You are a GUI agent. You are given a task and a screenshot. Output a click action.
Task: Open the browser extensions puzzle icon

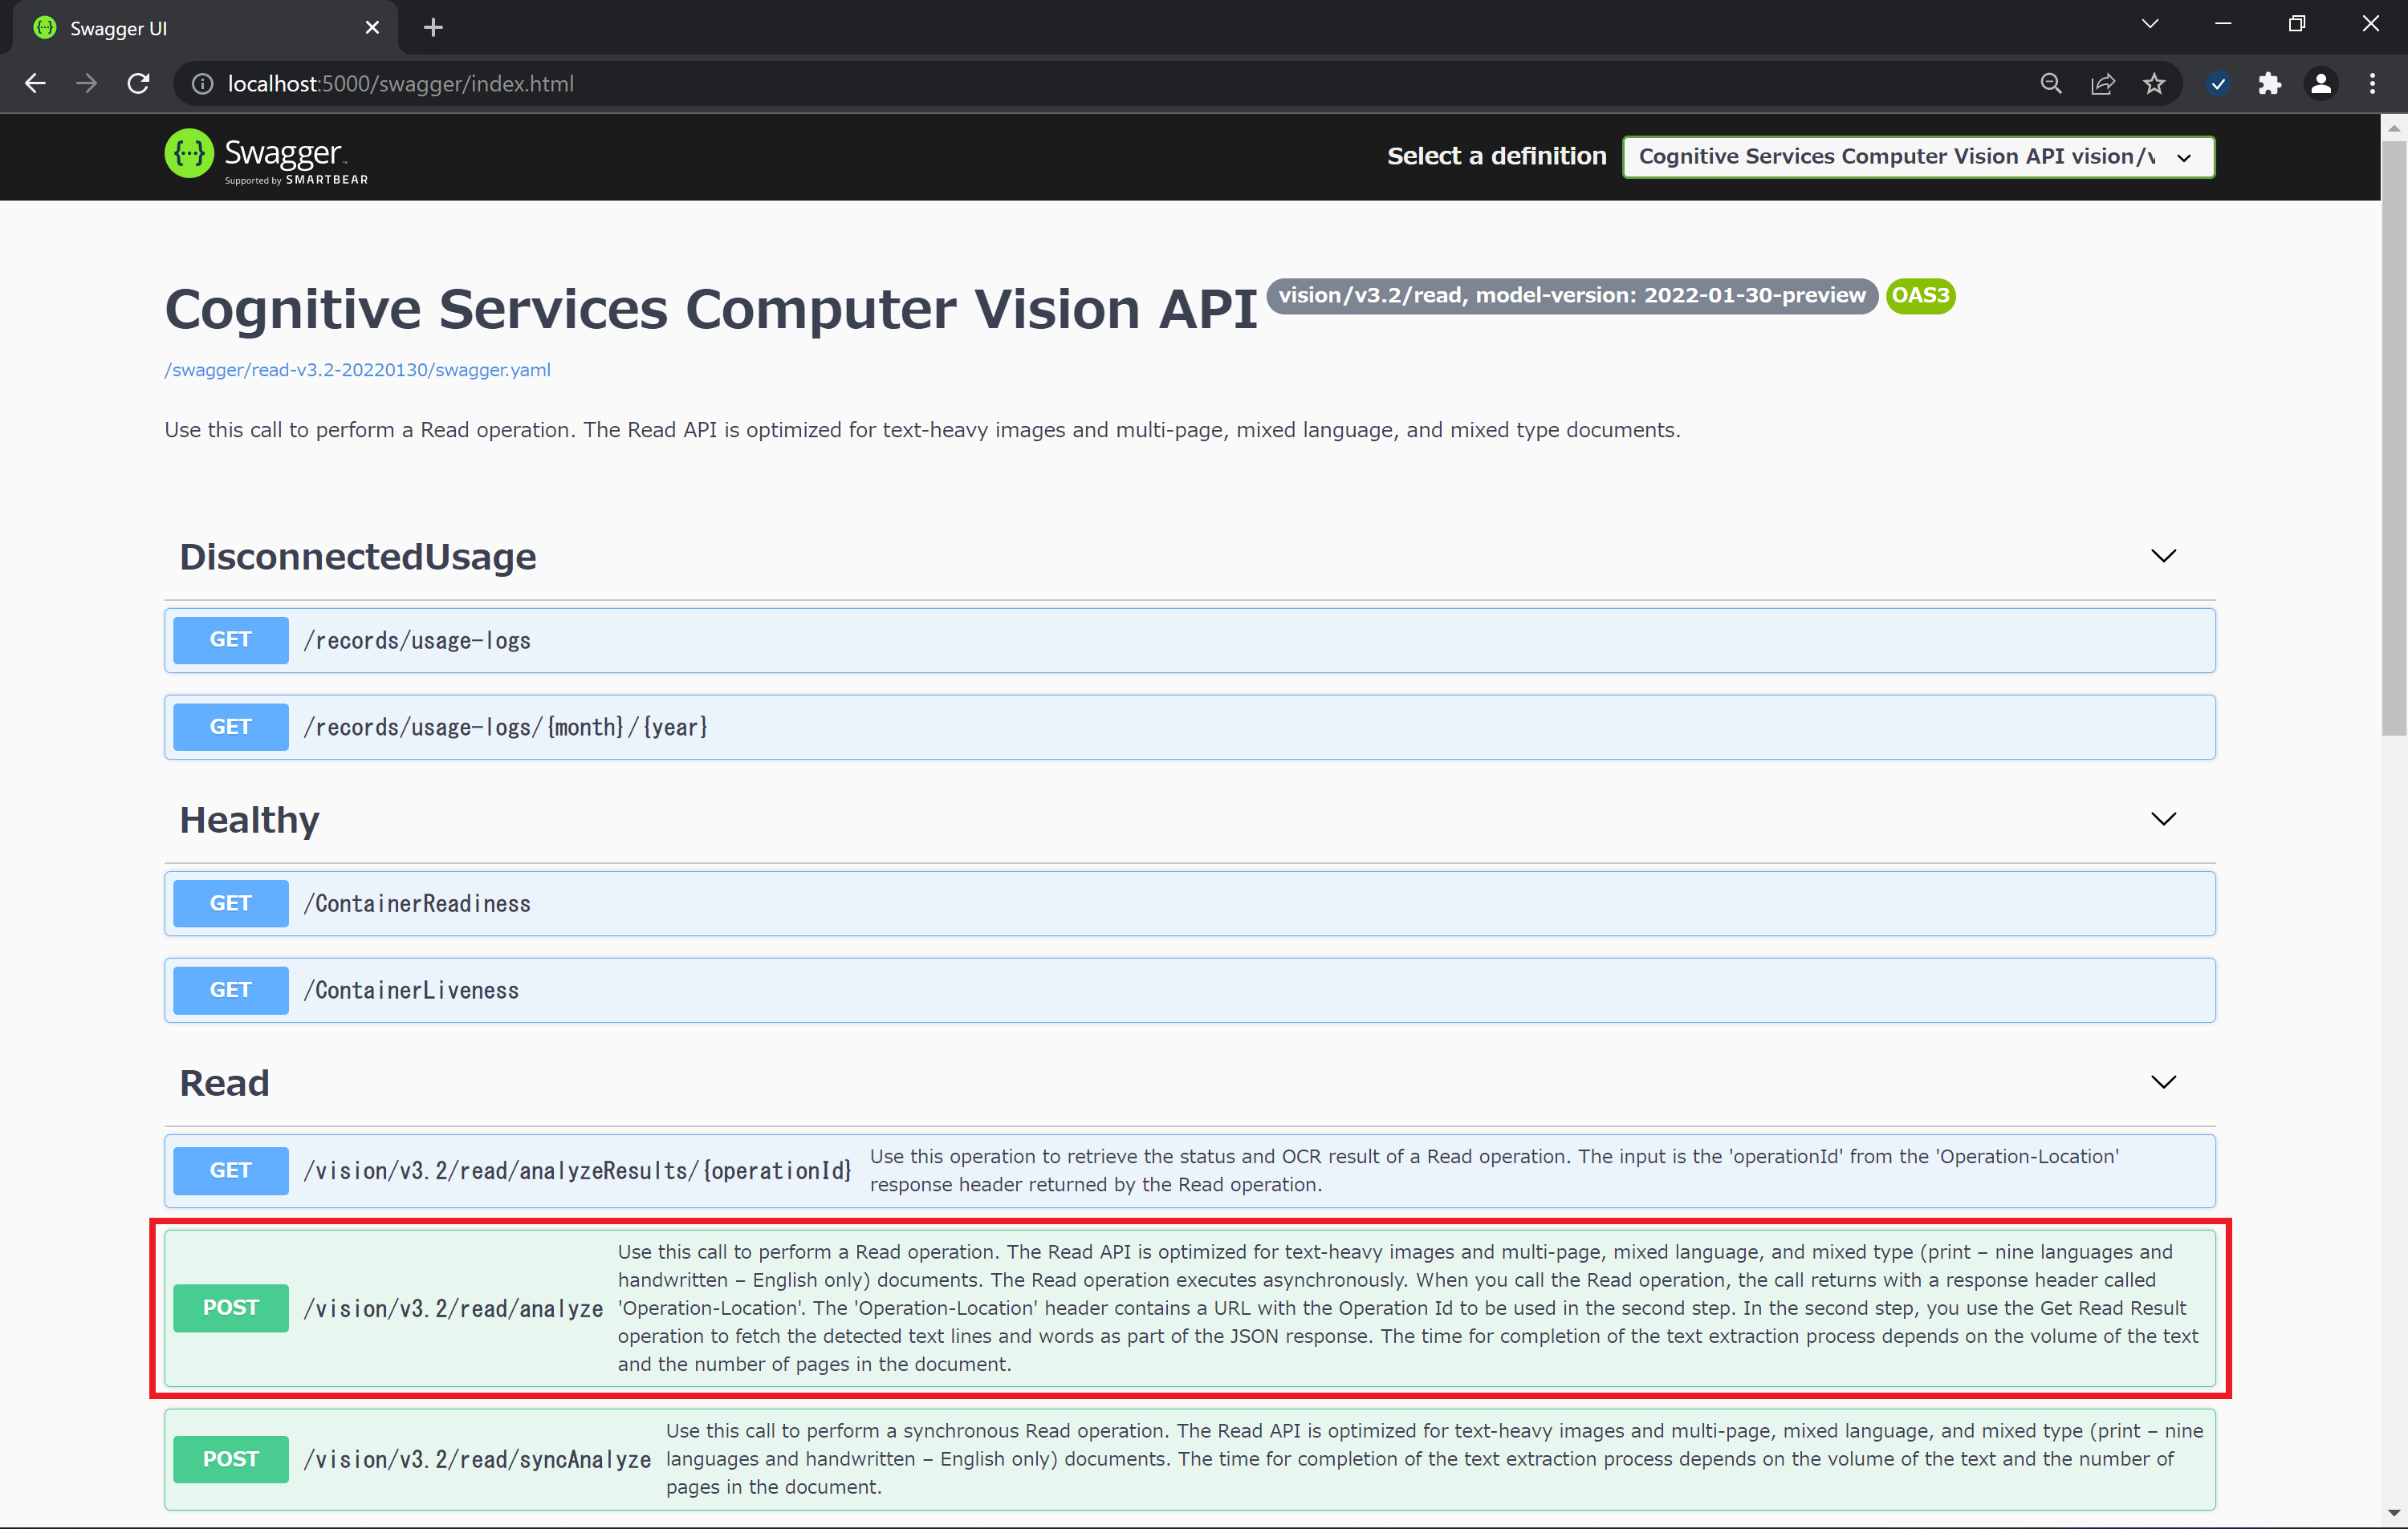[x=2269, y=84]
